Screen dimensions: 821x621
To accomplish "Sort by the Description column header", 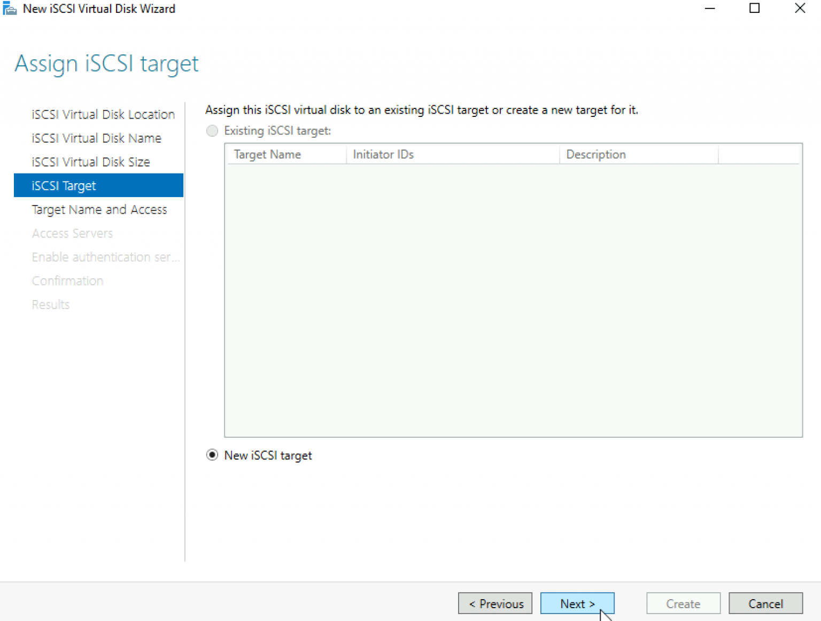I will point(596,154).
